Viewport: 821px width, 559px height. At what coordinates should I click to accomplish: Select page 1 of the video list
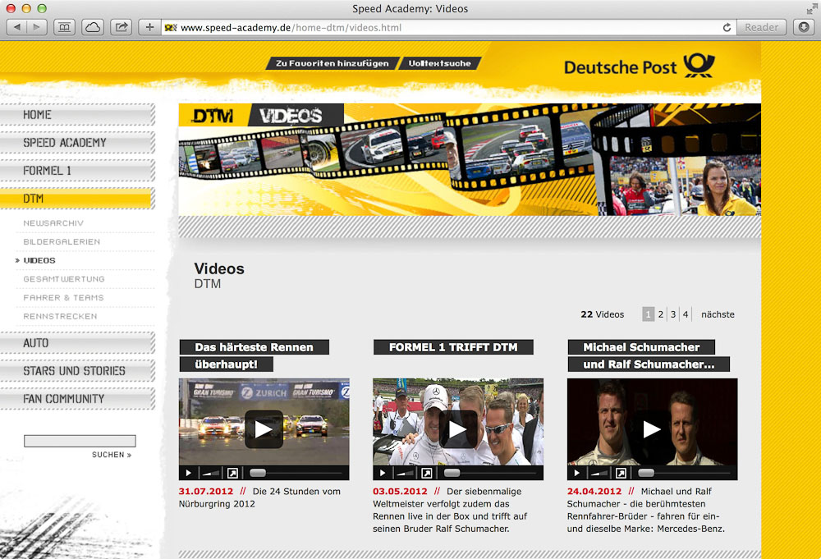(x=649, y=314)
